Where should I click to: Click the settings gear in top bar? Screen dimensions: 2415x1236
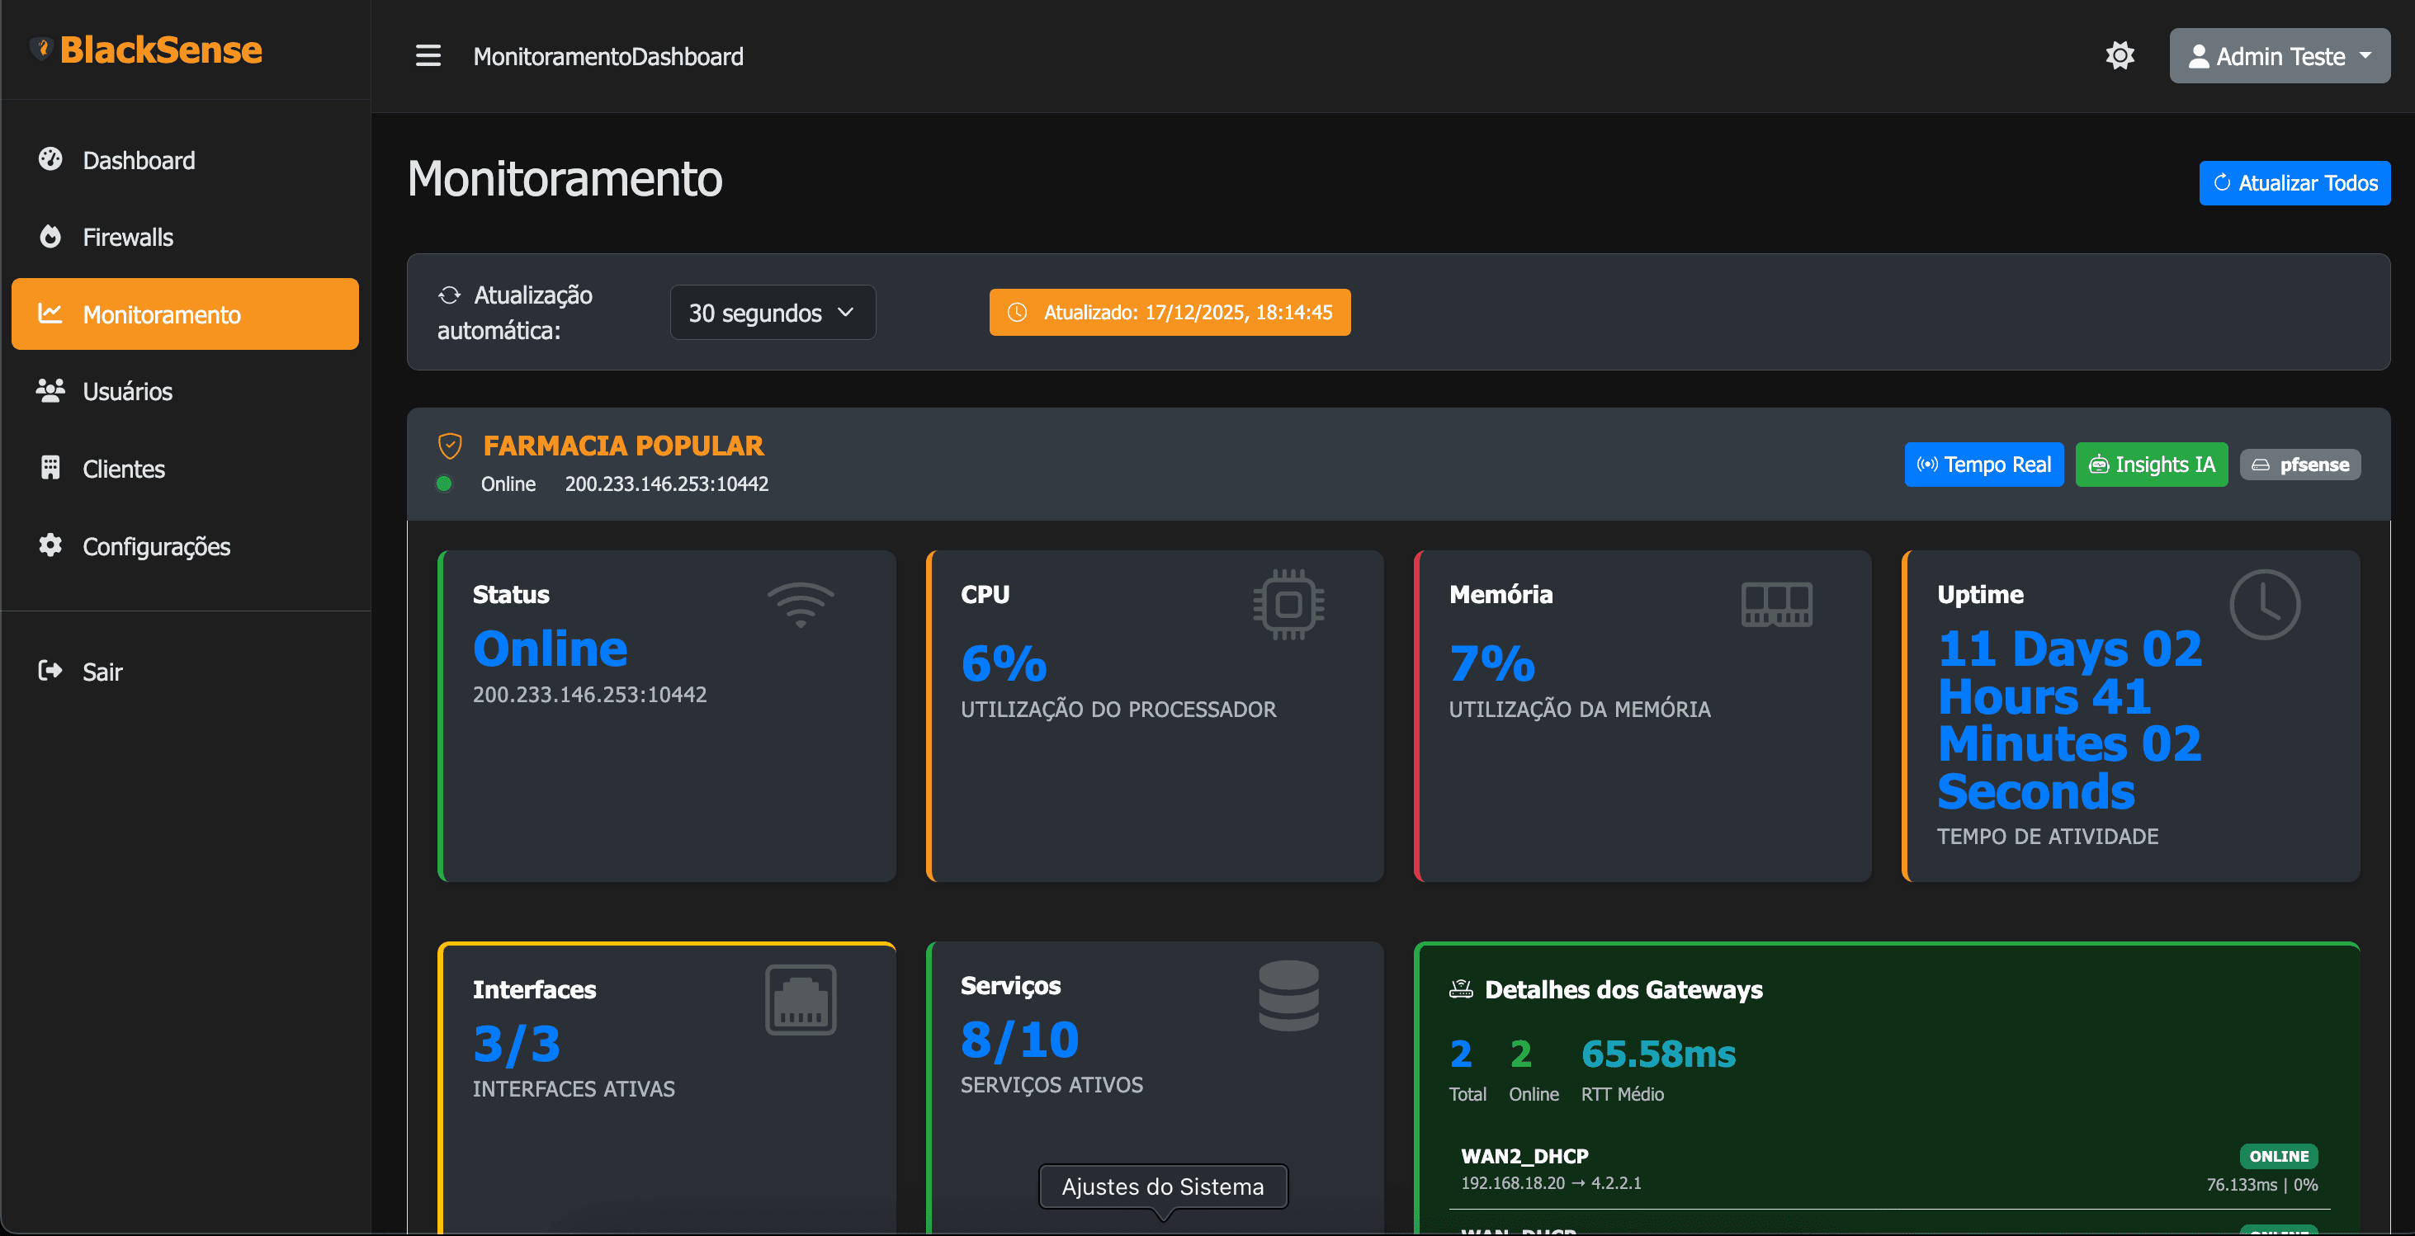pos(2120,55)
